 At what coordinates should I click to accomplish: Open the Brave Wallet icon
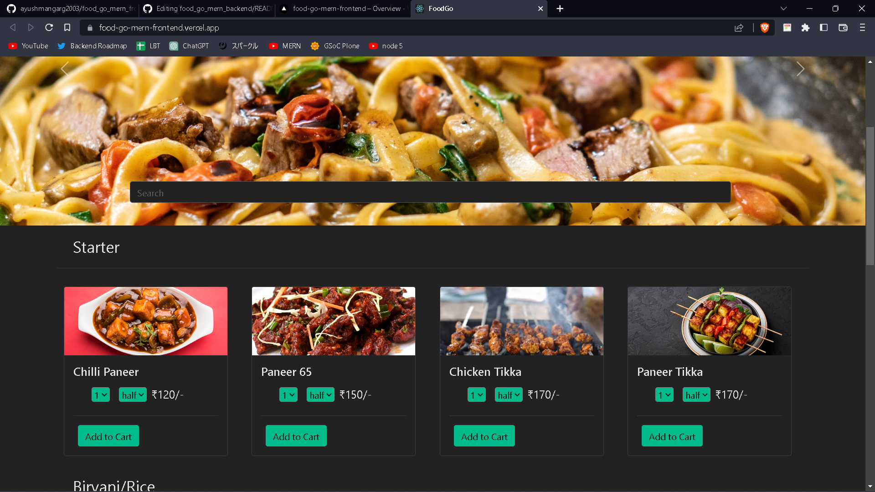[843, 28]
